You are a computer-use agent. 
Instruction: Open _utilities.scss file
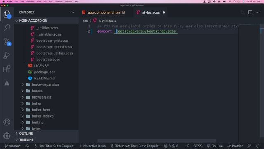[x=47, y=28]
